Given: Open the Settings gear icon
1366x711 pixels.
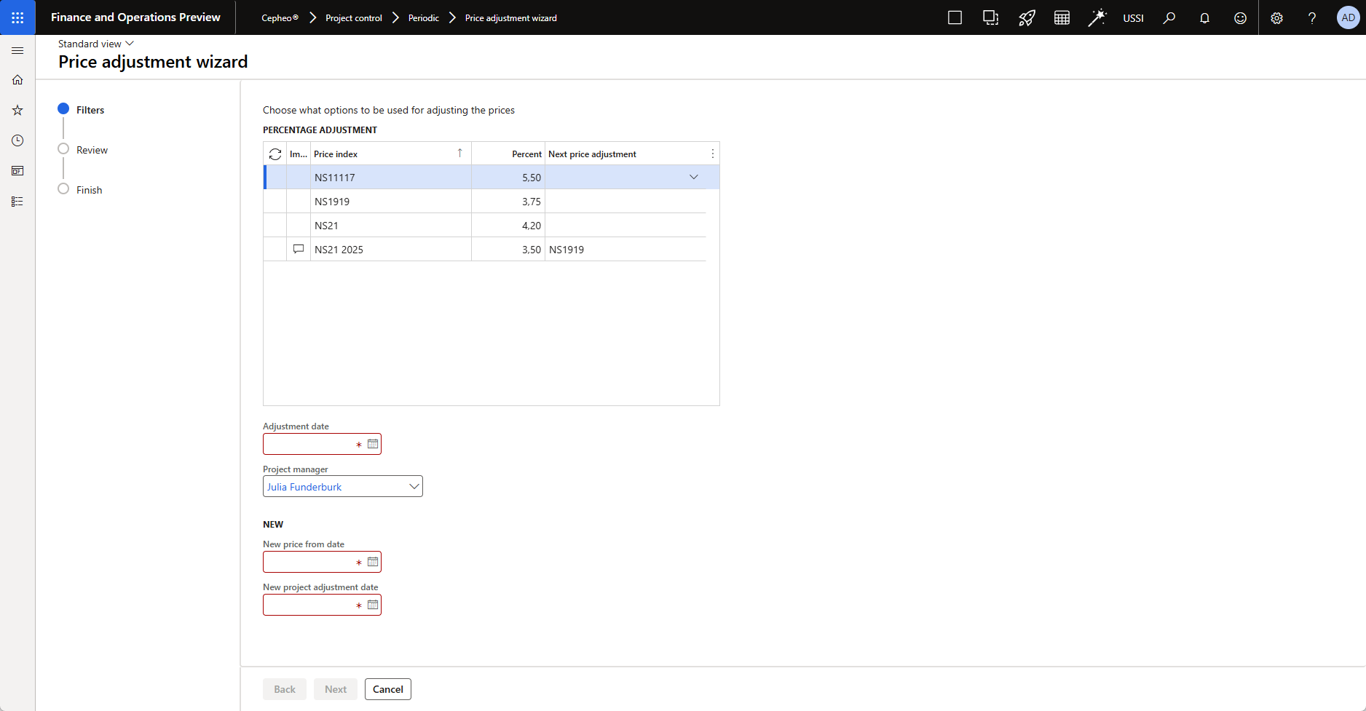Looking at the screenshot, I should 1276,18.
